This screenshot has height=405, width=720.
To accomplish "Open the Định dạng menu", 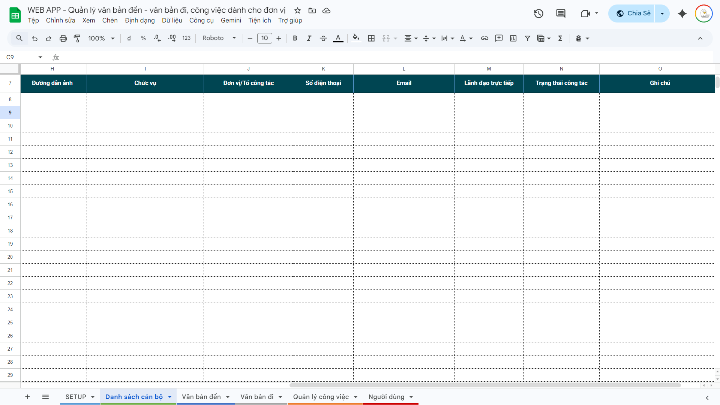I will [139, 20].
